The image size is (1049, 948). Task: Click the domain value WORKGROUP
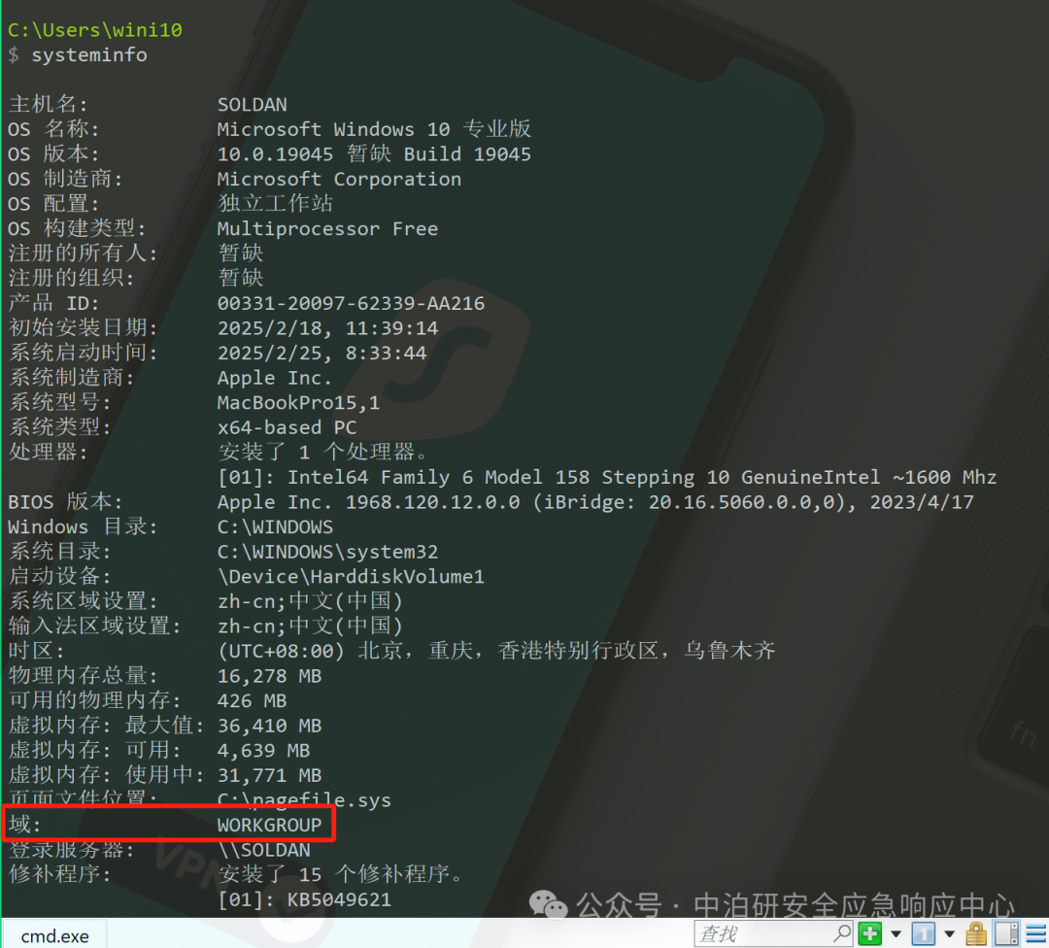coord(270,825)
